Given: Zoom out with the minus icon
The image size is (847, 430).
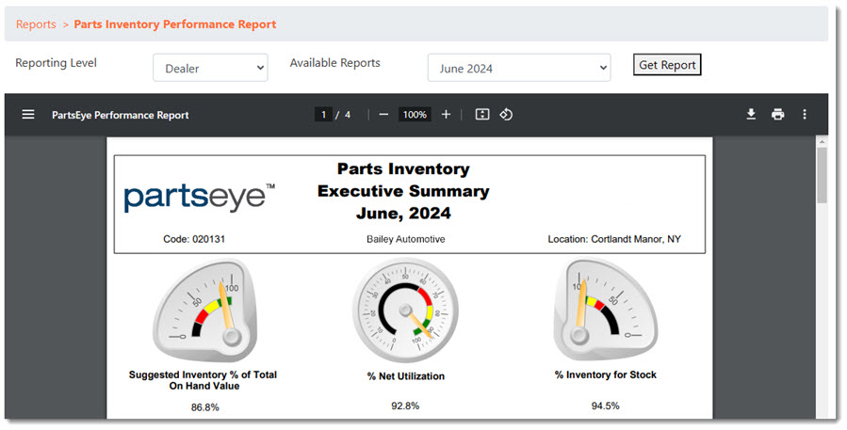Looking at the screenshot, I should [383, 115].
